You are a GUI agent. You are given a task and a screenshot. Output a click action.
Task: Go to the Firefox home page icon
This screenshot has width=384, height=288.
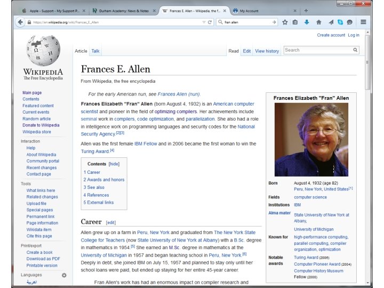pyautogui.click(x=318, y=22)
